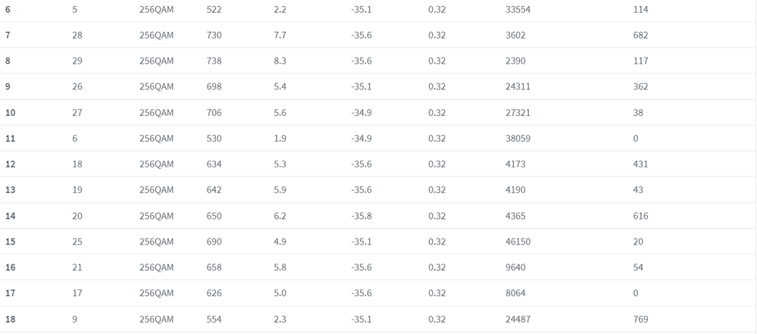Select the 431 error count in row 12
Screen dimensions: 757x334
[640, 164]
